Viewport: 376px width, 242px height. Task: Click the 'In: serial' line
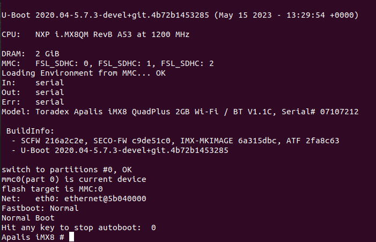(33, 83)
